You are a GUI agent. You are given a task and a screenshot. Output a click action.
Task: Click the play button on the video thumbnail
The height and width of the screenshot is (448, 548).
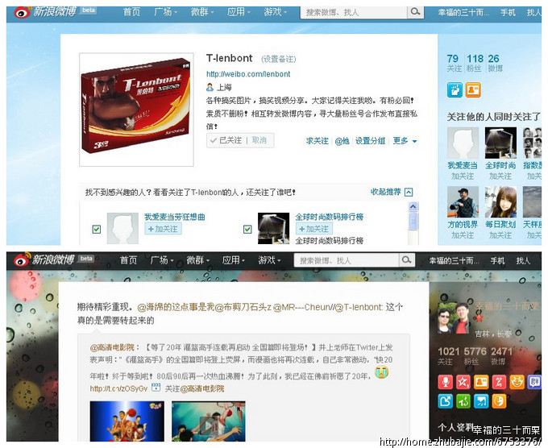point(208,425)
